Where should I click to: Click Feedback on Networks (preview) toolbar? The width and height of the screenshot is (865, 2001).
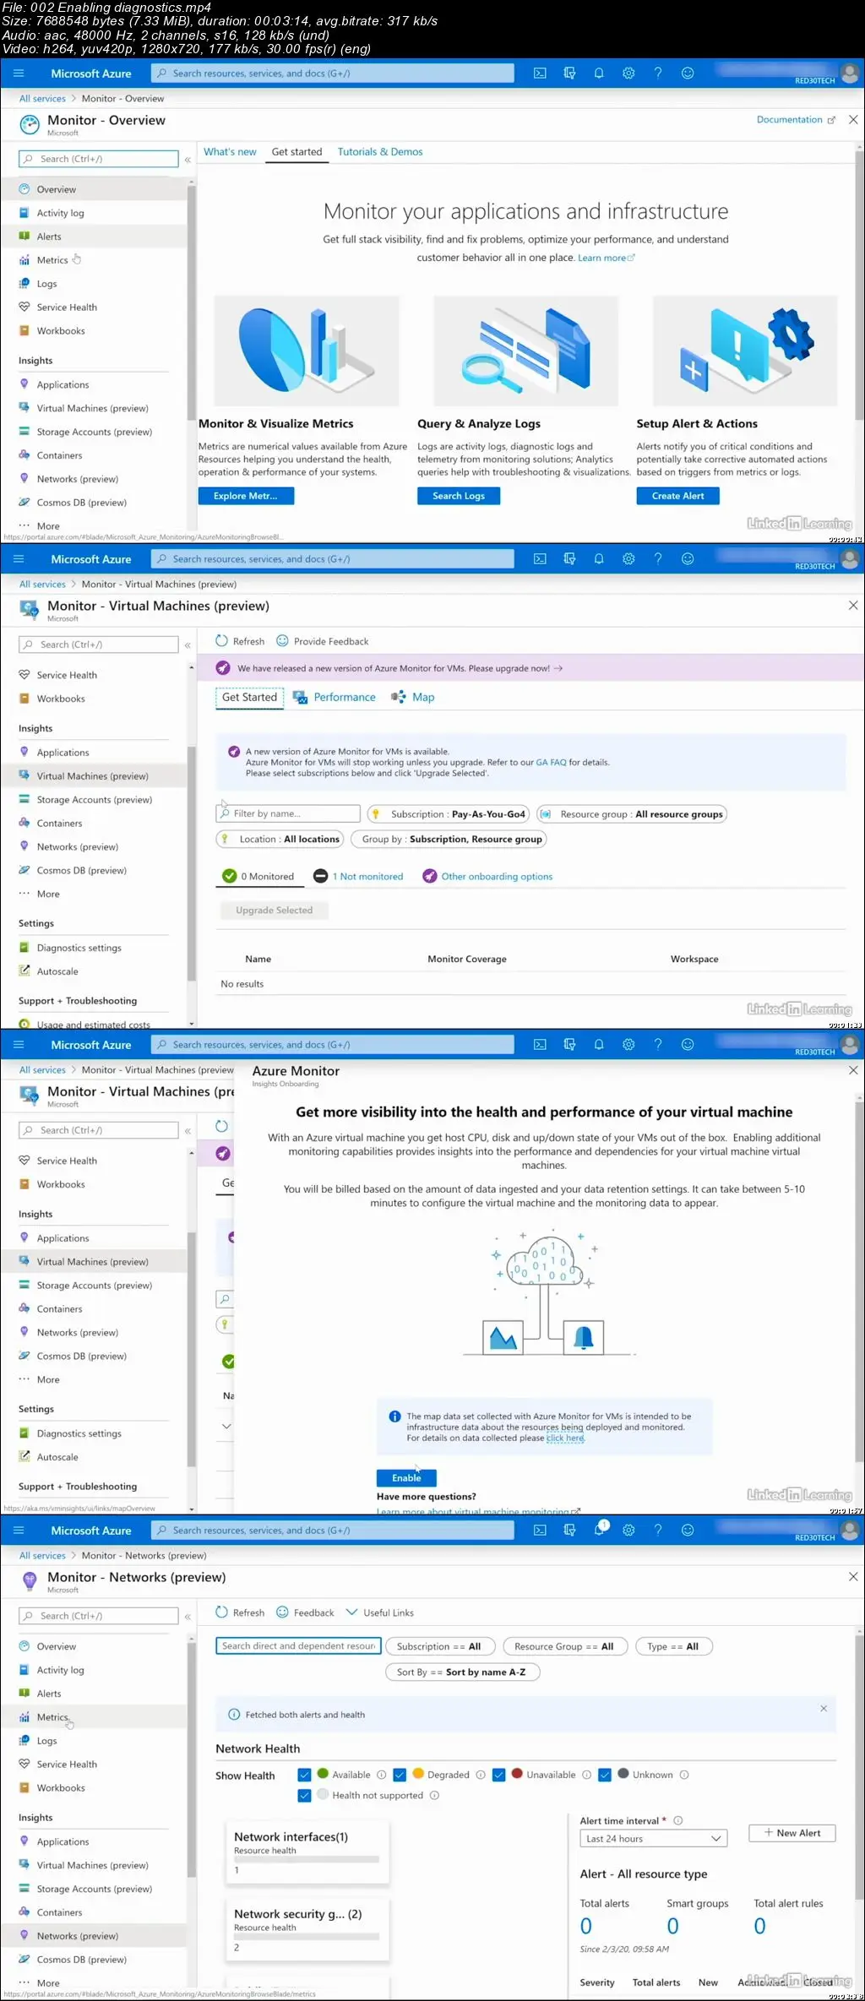[x=306, y=1612]
